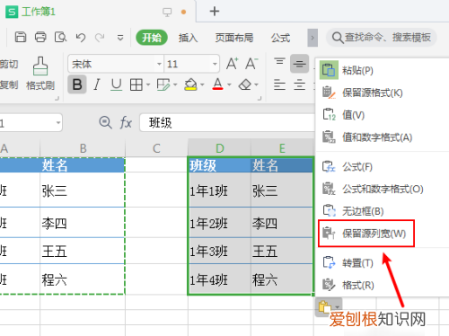Click the Redo arrow
Viewport: 449px width, 336px height.
click(x=100, y=38)
